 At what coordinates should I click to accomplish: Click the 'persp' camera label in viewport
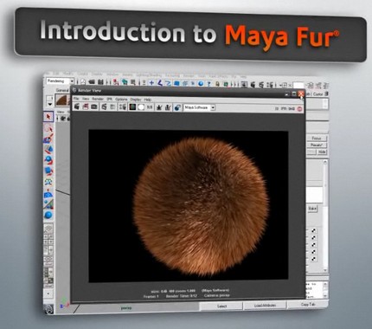pos(126,308)
